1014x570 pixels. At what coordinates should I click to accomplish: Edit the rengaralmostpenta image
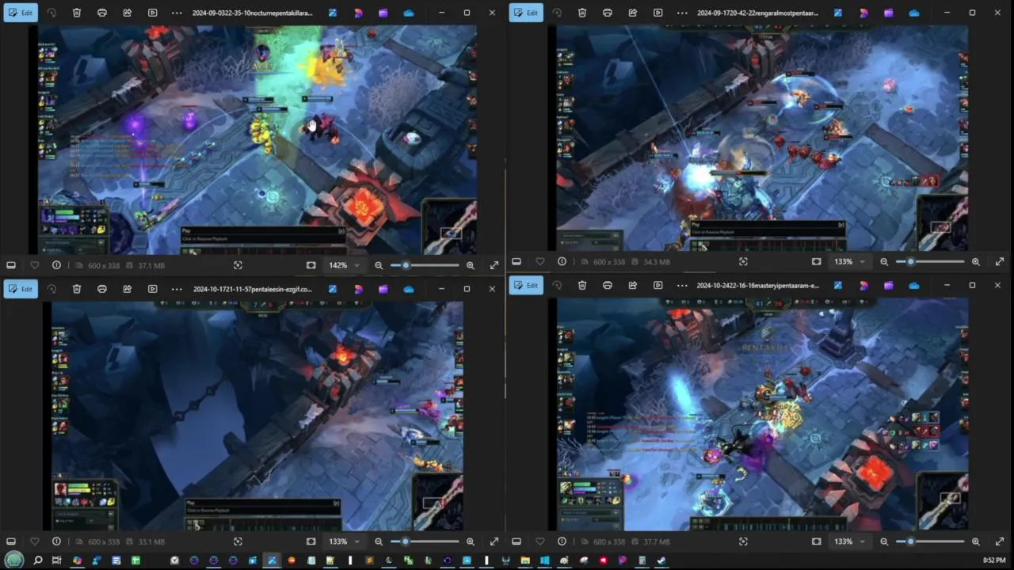pyautogui.click(x=526, y=13)
